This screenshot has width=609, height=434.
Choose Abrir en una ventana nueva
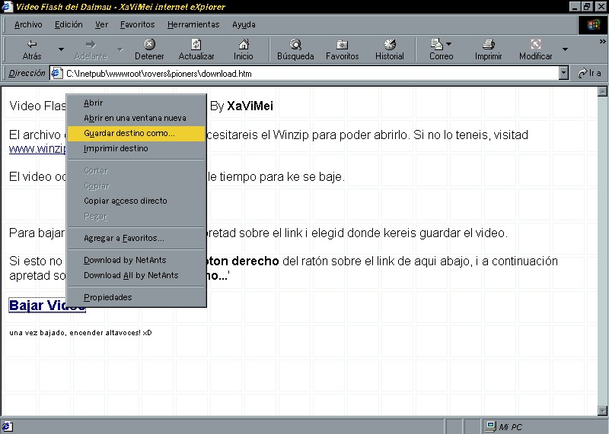pos(136,118)
